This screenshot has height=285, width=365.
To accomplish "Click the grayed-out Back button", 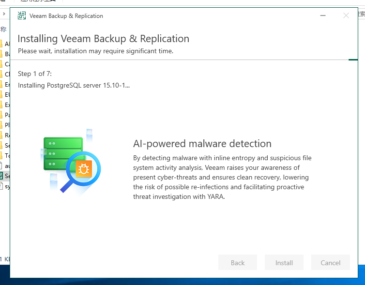I will 237,262.
